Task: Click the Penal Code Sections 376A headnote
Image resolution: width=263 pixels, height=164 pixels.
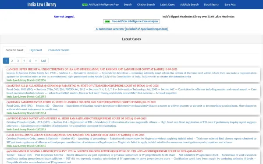Action: 131,91
